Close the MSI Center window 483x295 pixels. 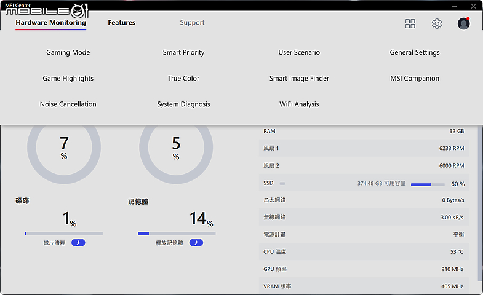coord(473,6)
